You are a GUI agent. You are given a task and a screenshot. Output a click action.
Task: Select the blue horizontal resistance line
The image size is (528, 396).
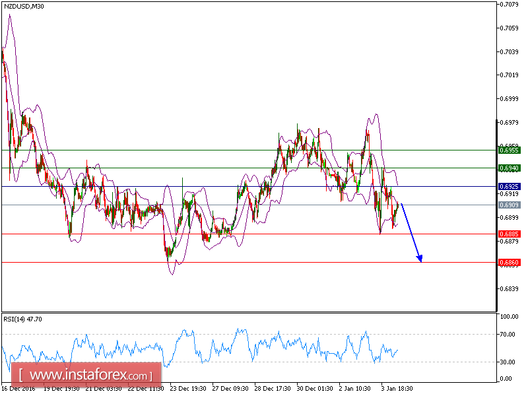click(198, 187)
